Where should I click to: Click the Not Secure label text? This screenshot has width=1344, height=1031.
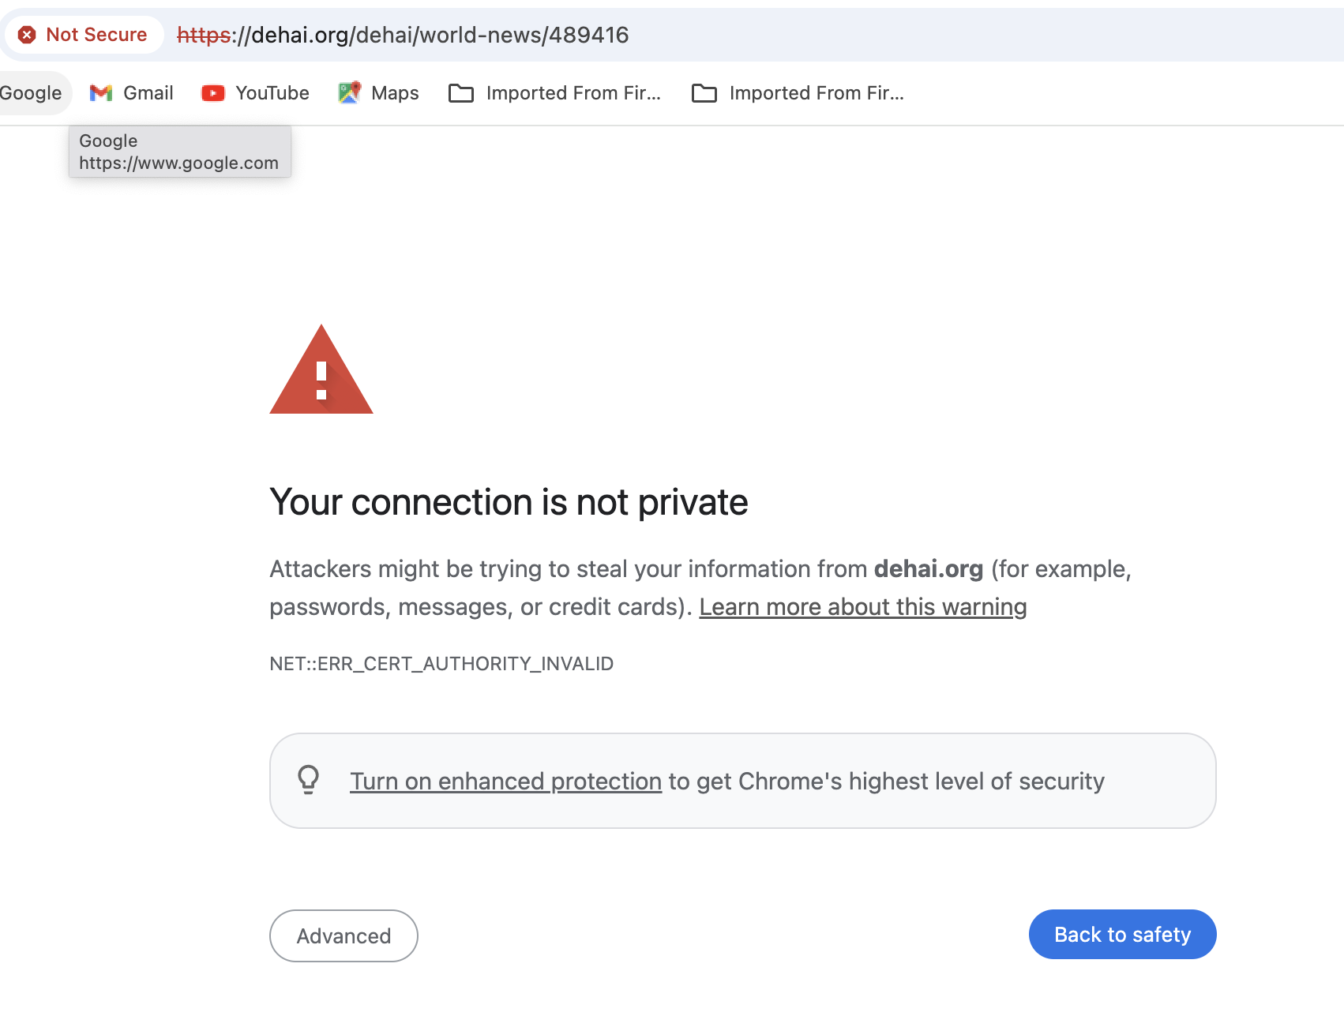coord(96,35)
